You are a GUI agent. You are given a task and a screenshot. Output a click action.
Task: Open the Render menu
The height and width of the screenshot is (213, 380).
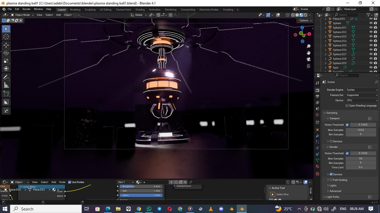pos(26,9)
